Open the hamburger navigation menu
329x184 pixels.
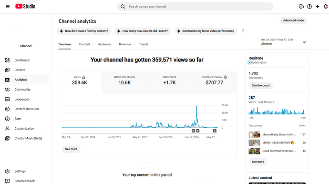pyautogui.click(x=8, y=7)
